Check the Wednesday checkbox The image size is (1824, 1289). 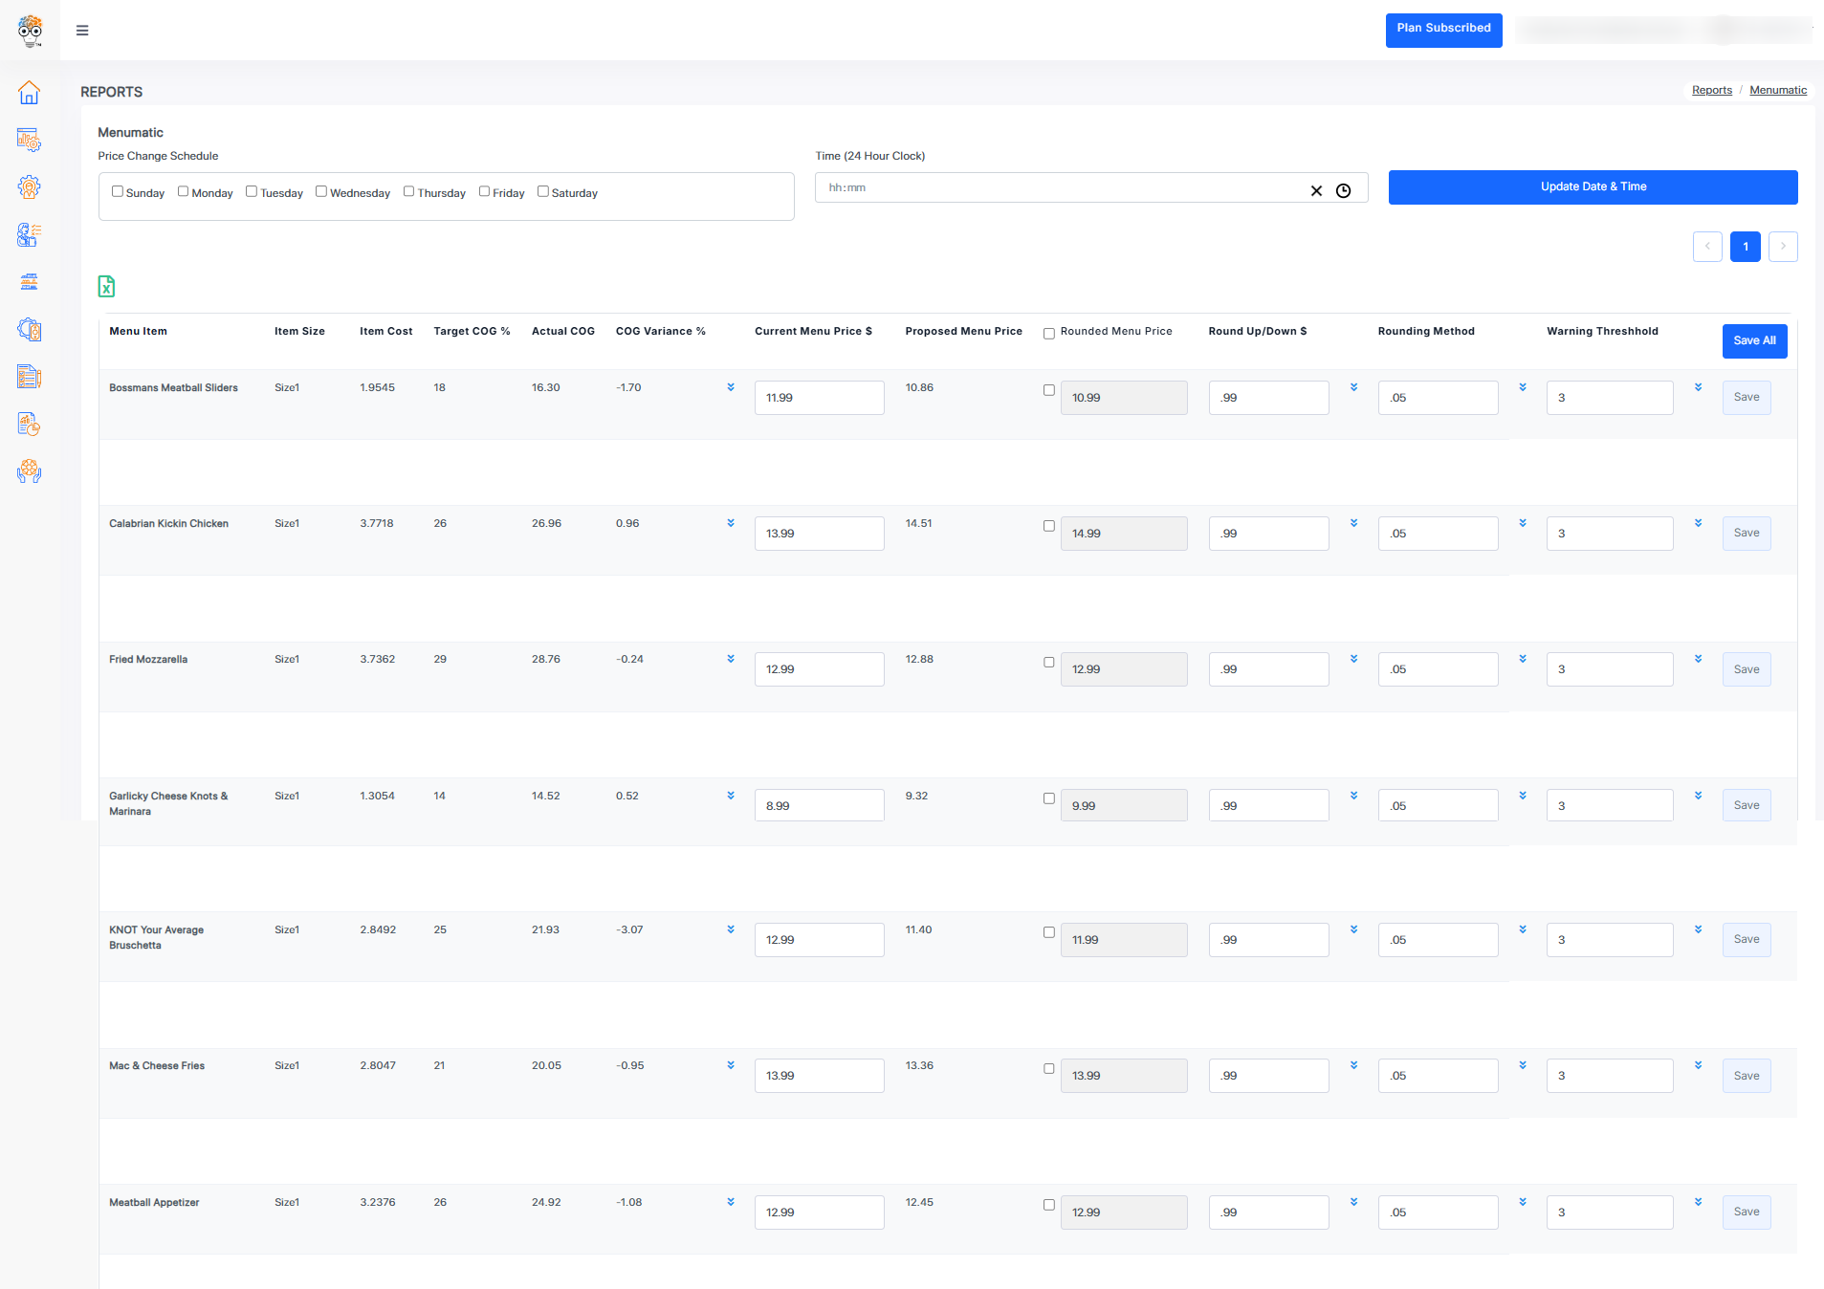321,191
